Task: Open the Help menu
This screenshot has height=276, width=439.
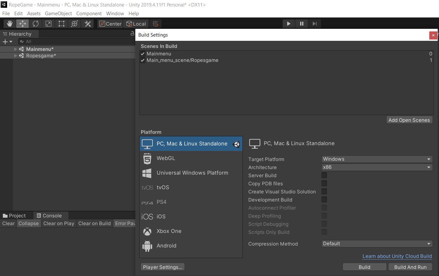Action: click(x=134, y=14)
